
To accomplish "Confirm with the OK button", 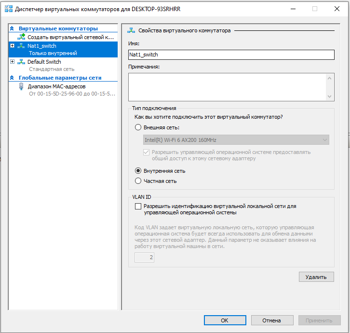I will [x=225, y=320].
